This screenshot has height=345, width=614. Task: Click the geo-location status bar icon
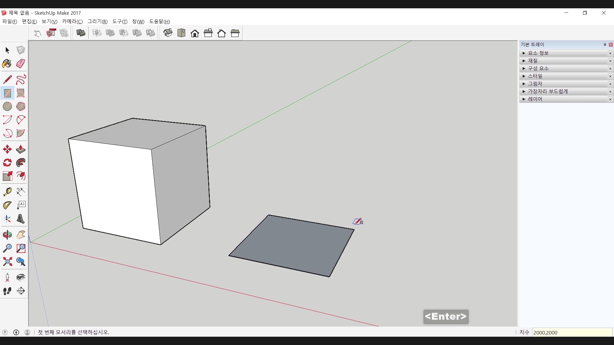(x=5, y=332)
